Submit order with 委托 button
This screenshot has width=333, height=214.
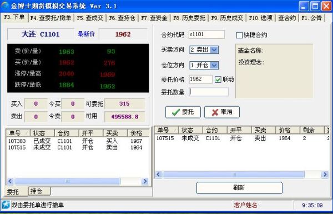[183, 112]
